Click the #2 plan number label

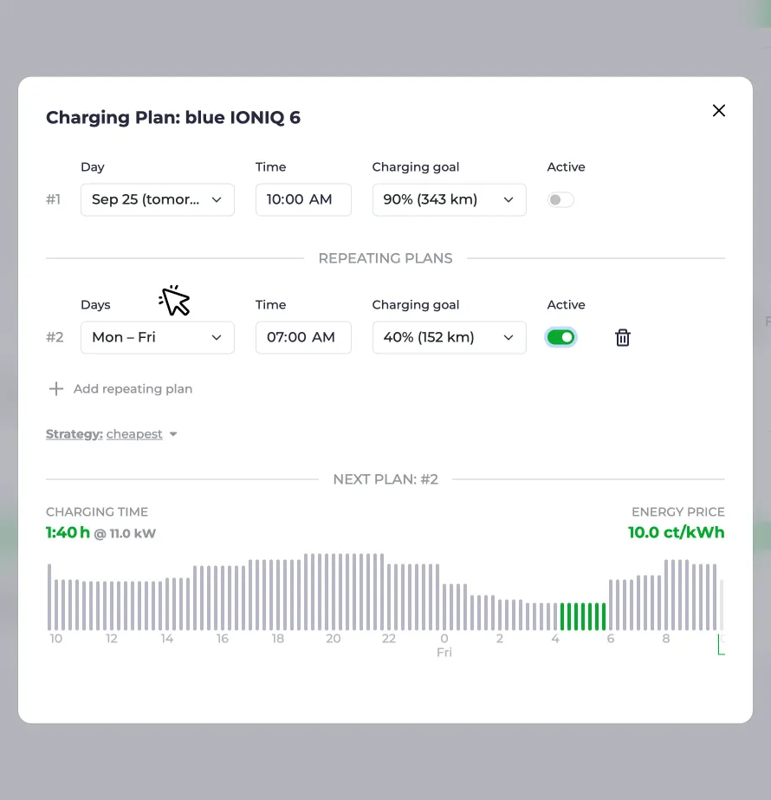tap(55, 337)
